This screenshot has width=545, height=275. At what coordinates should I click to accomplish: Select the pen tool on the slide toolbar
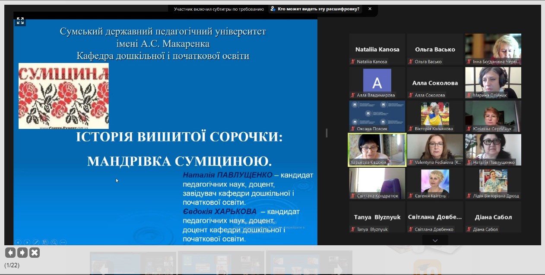[x=36, y=242]
